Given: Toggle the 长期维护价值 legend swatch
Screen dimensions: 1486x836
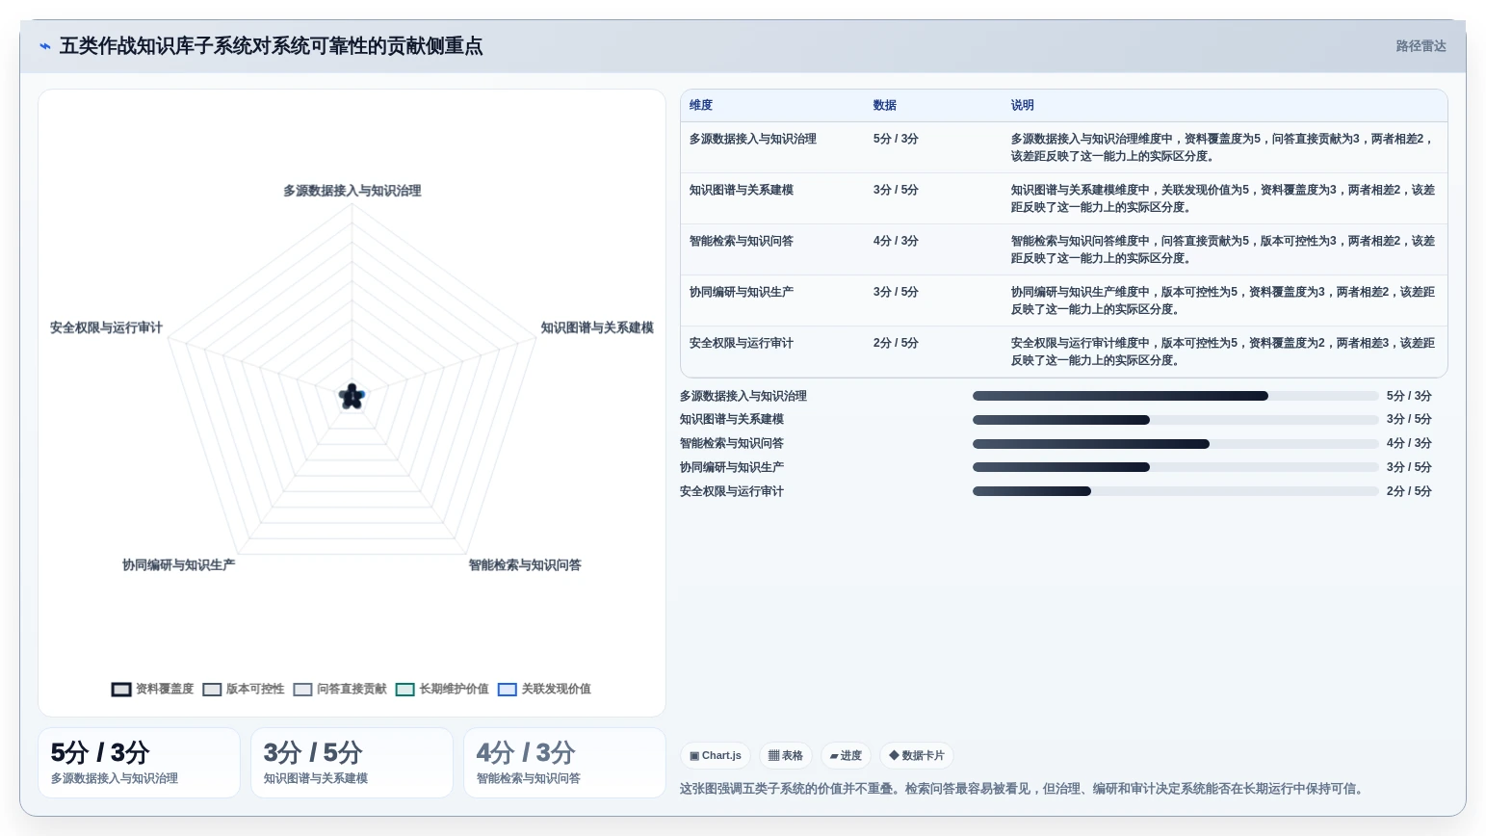Looking at the screenshot, I should pyautogui.click(x=404, y=690).
